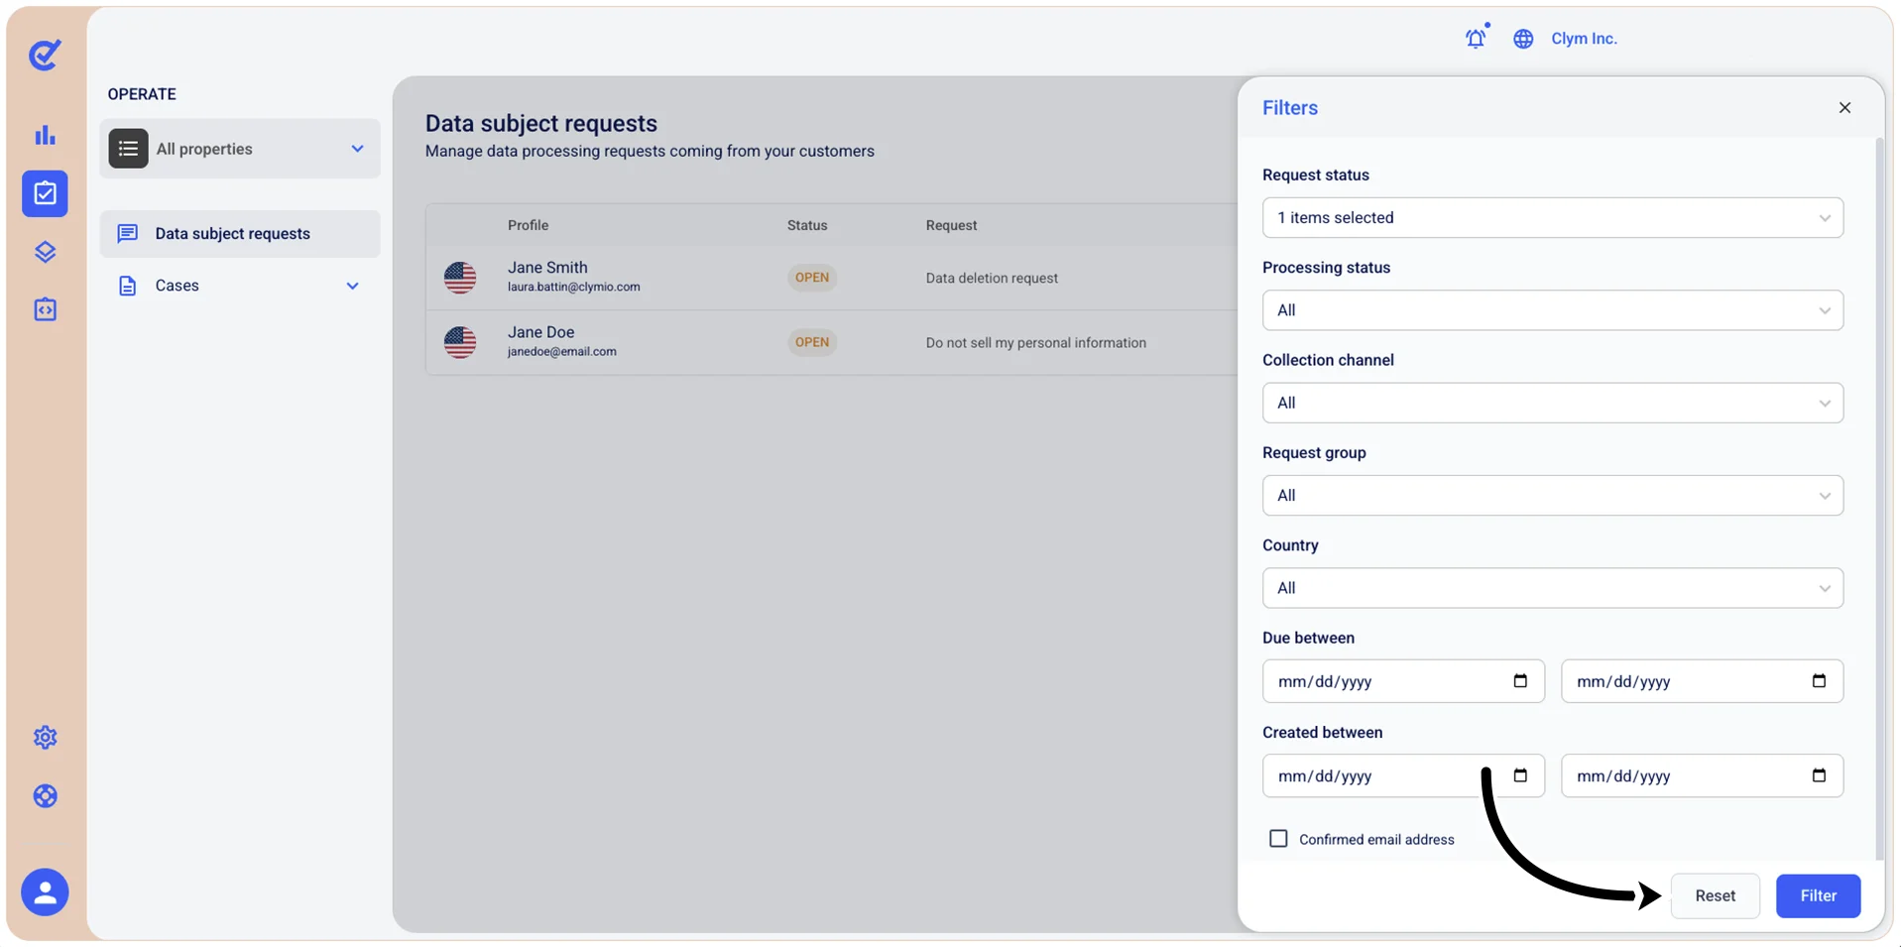The image size is (1901, 947).
Task: Click the Clym logo icon
Action: click(45, 55)
